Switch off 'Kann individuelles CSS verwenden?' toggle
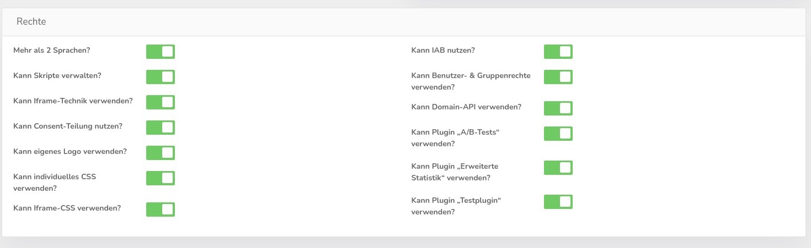This screenshot has width=811, height=248. (160, 178)
